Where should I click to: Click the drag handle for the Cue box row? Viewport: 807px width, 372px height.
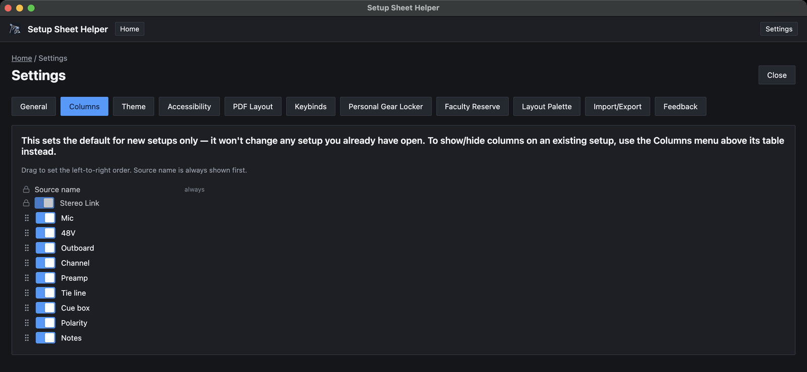[x=27, y=307]
